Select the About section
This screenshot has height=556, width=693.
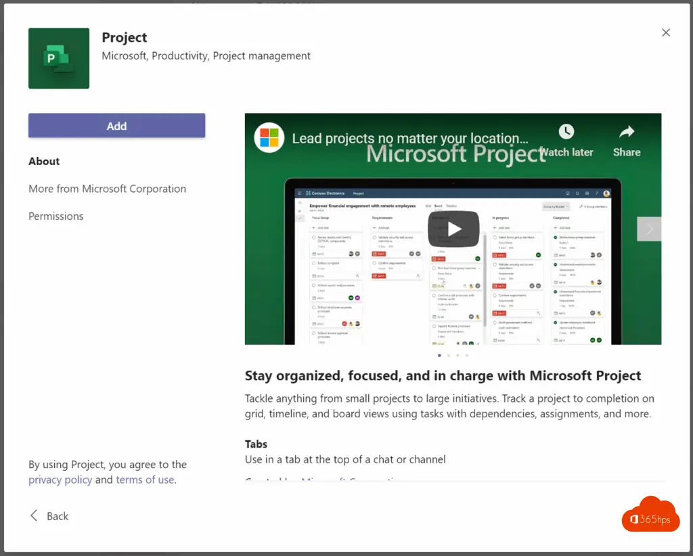coord(44,161)
